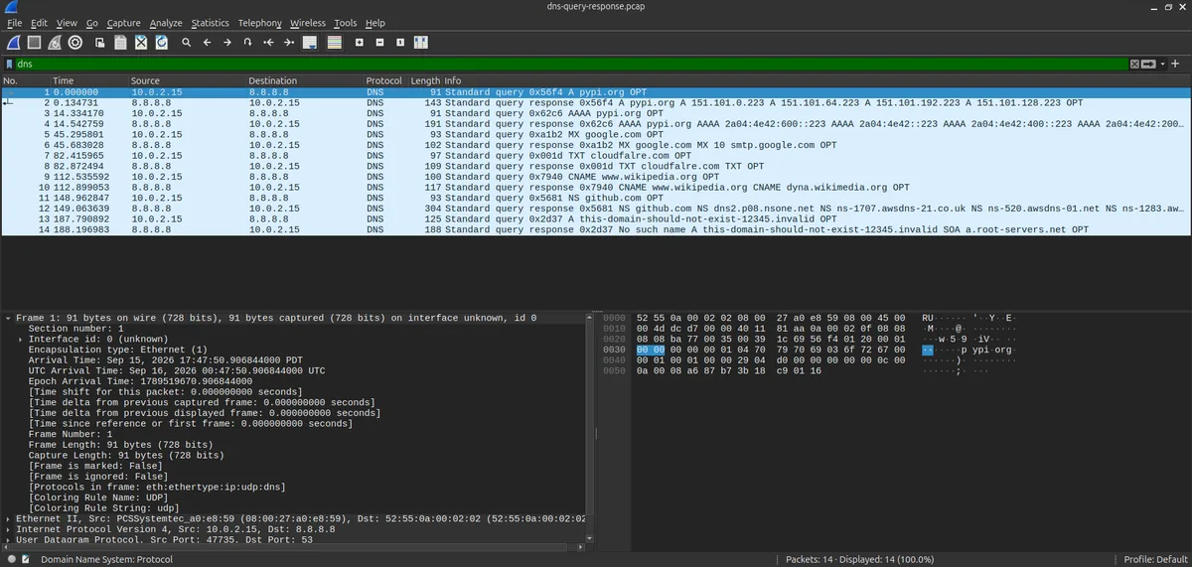Sort by the Length column header
Image resolution: width=1192 pixels, height=567 pixels.
click(x=425, y=80)
